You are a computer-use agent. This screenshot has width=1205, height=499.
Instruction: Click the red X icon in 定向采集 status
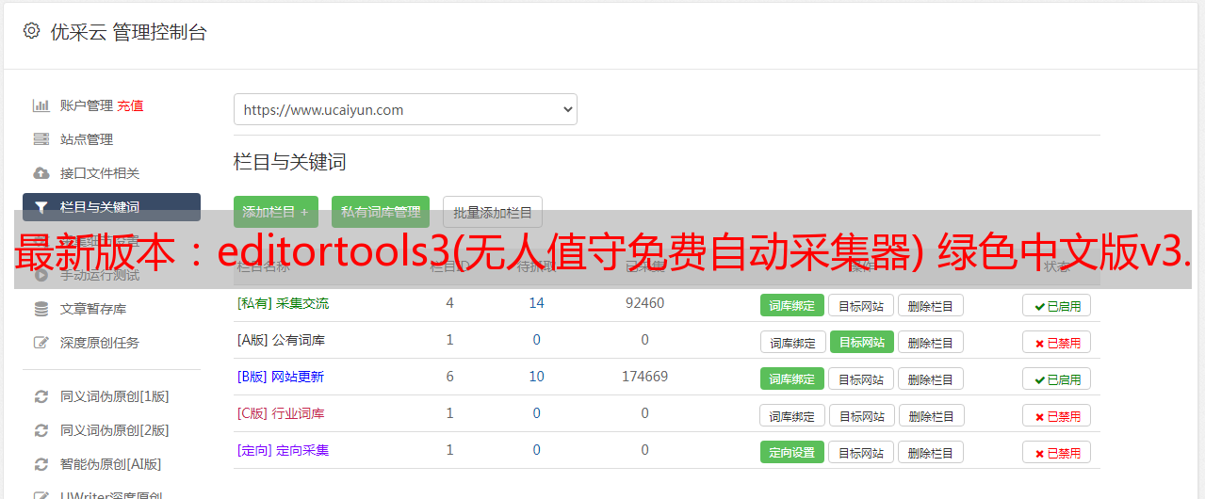[x=1039, y=453]
